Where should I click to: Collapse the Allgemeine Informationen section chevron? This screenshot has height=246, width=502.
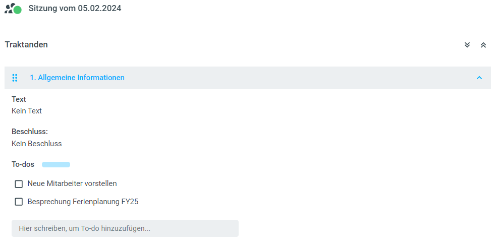tap(479, 78)
